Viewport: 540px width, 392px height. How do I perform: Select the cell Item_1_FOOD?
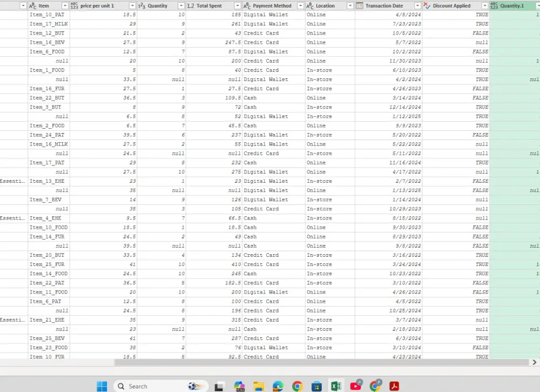(x=49, y=70)
